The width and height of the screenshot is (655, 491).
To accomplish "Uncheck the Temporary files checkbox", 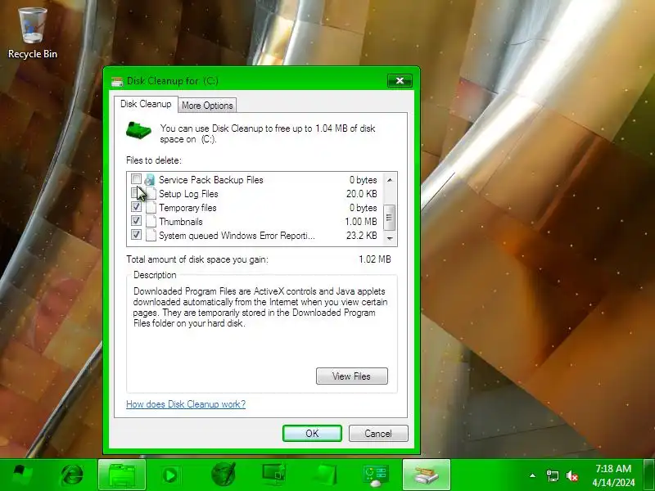I will click(x=136, y=207).
